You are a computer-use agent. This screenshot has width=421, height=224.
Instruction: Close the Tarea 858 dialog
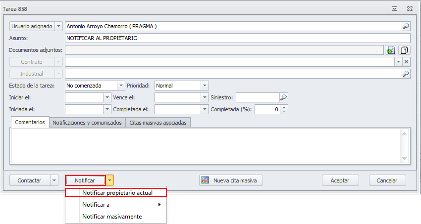410,8
